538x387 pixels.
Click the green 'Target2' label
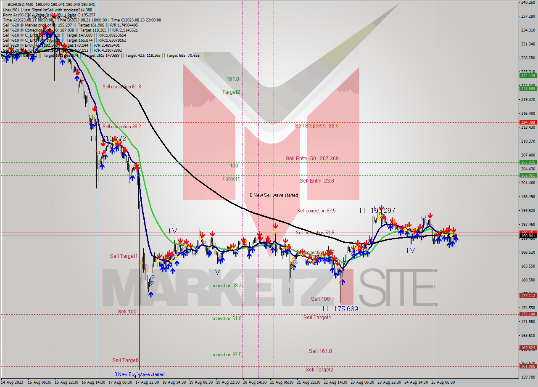click(231, 92)
